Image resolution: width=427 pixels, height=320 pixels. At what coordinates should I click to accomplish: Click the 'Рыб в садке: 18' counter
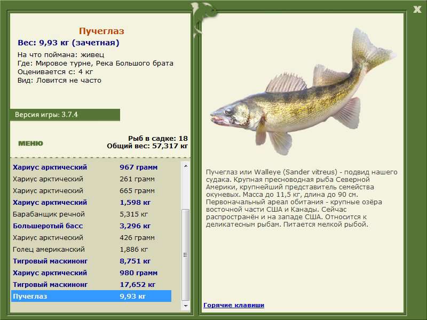(158, 138)
